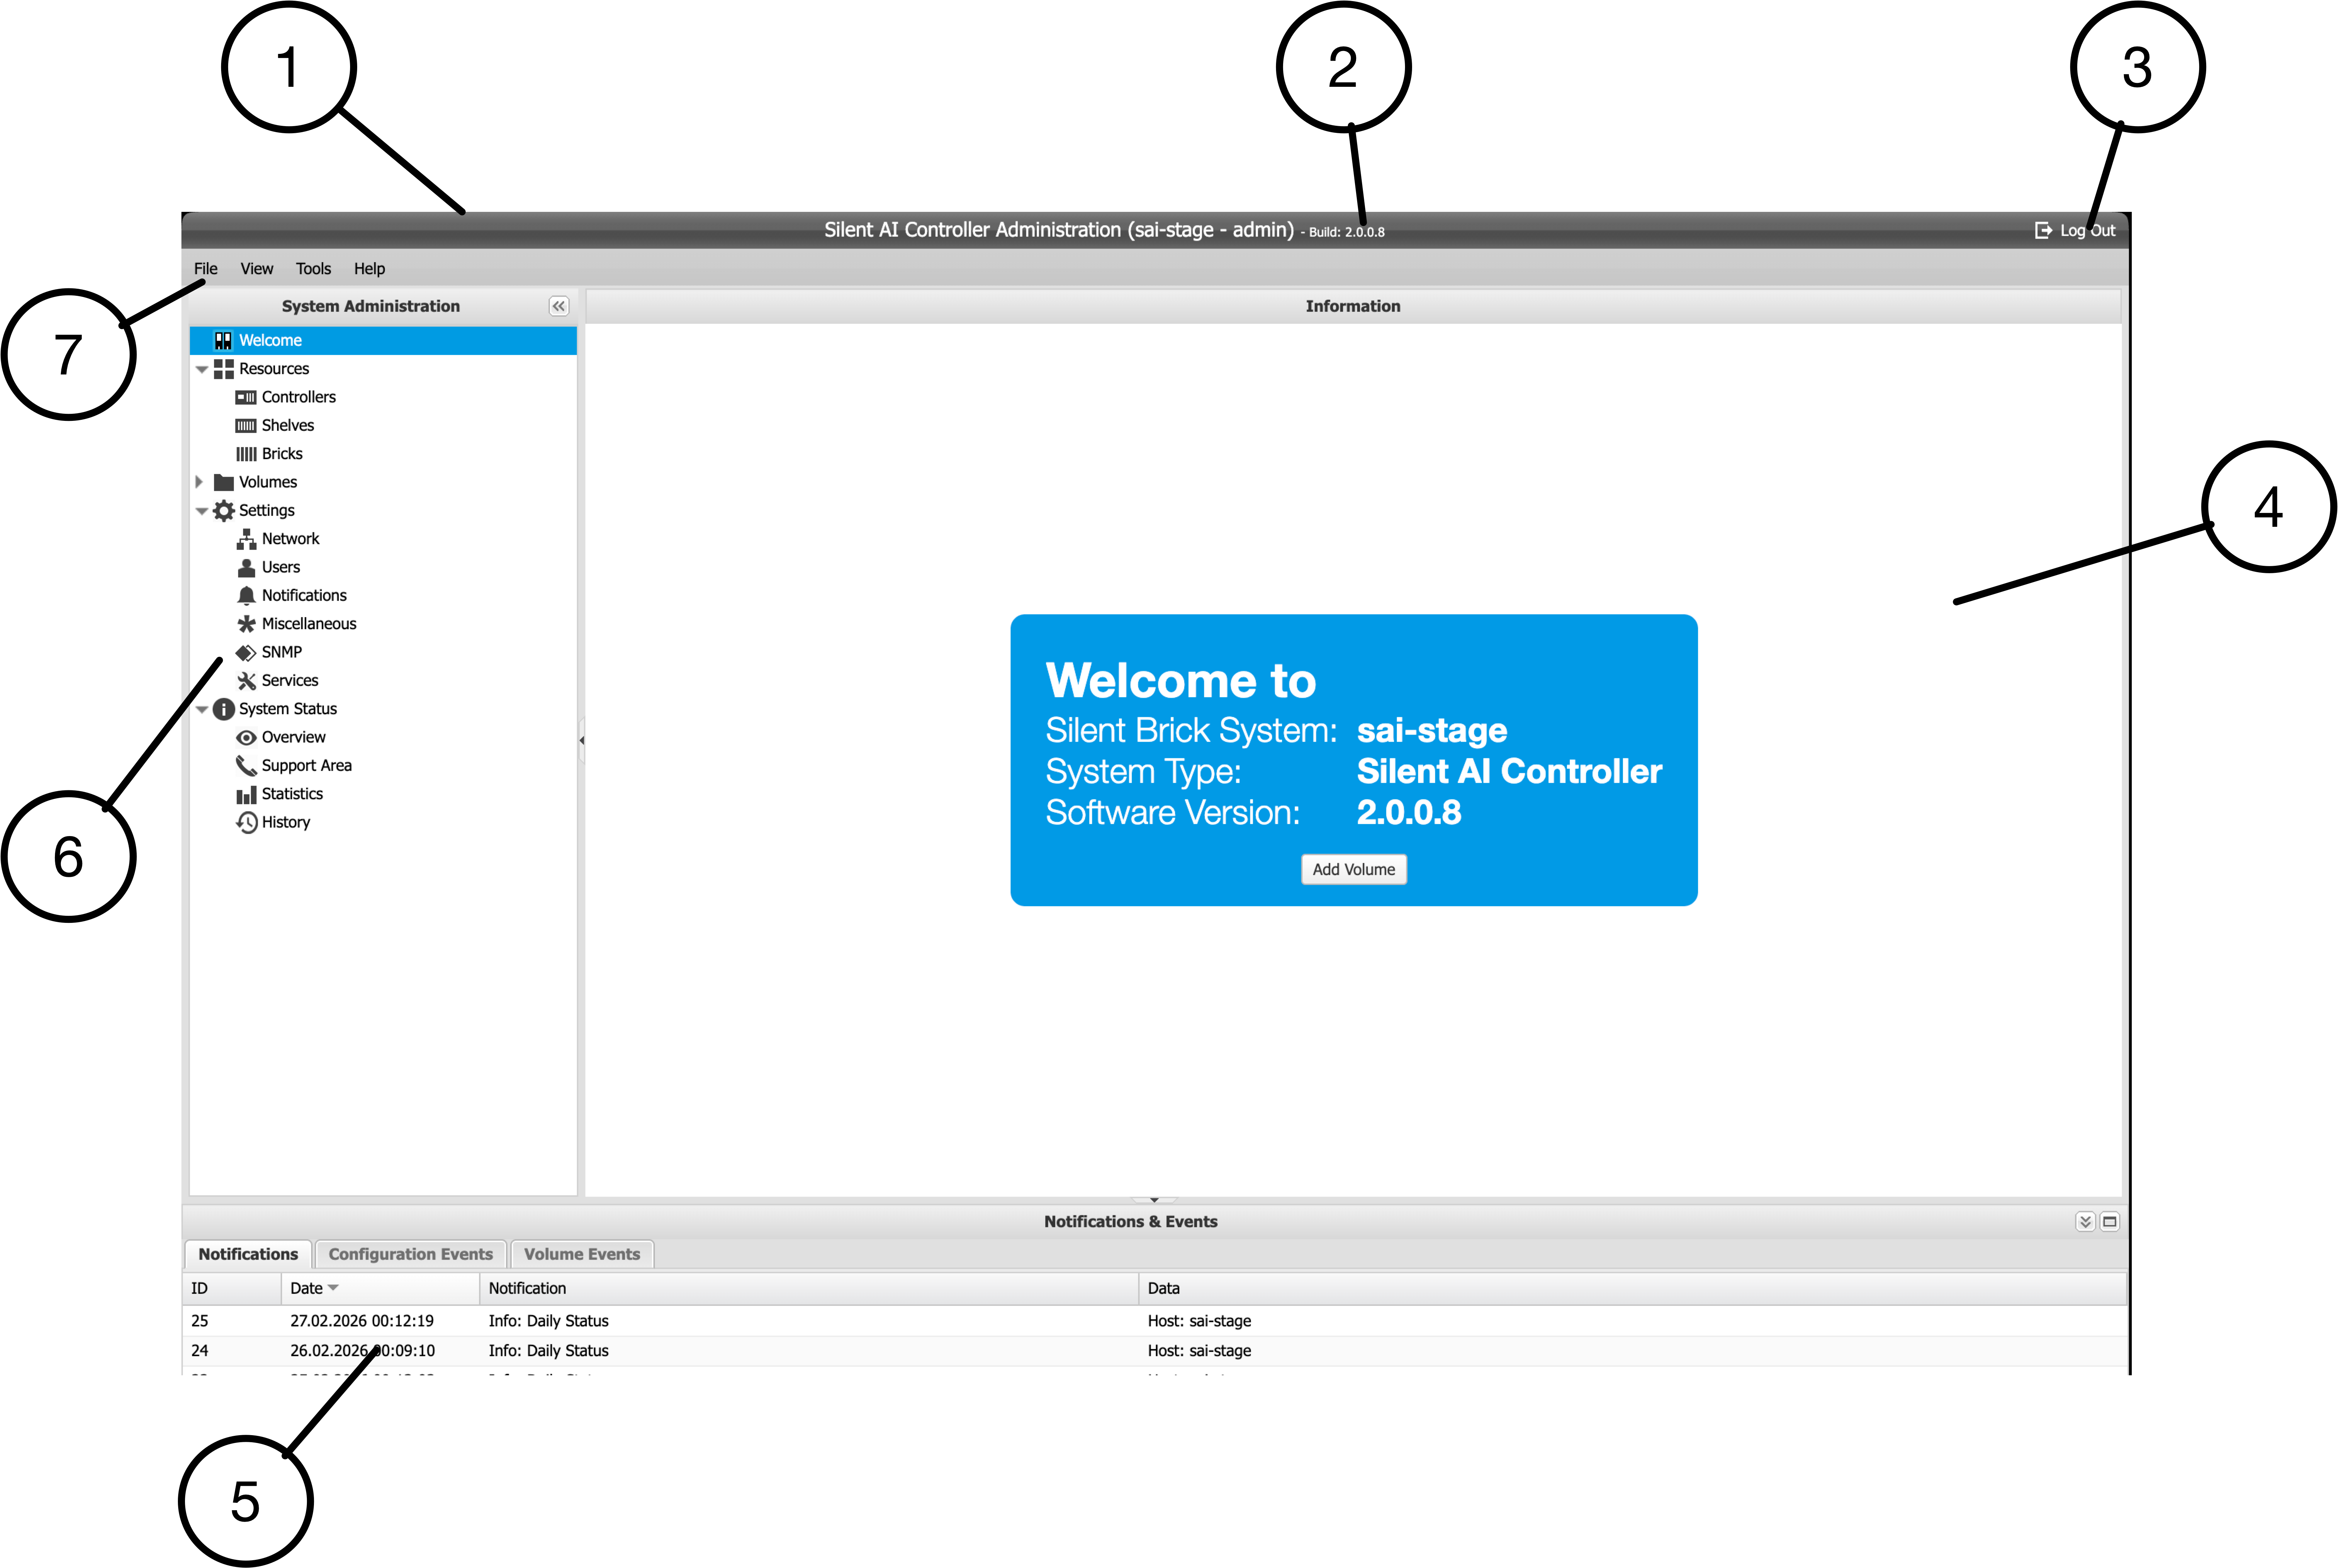Maximize the Notifications & Events panel
The height and width of the screenshot is (1568, 2338).
tap(2110, 1221)
